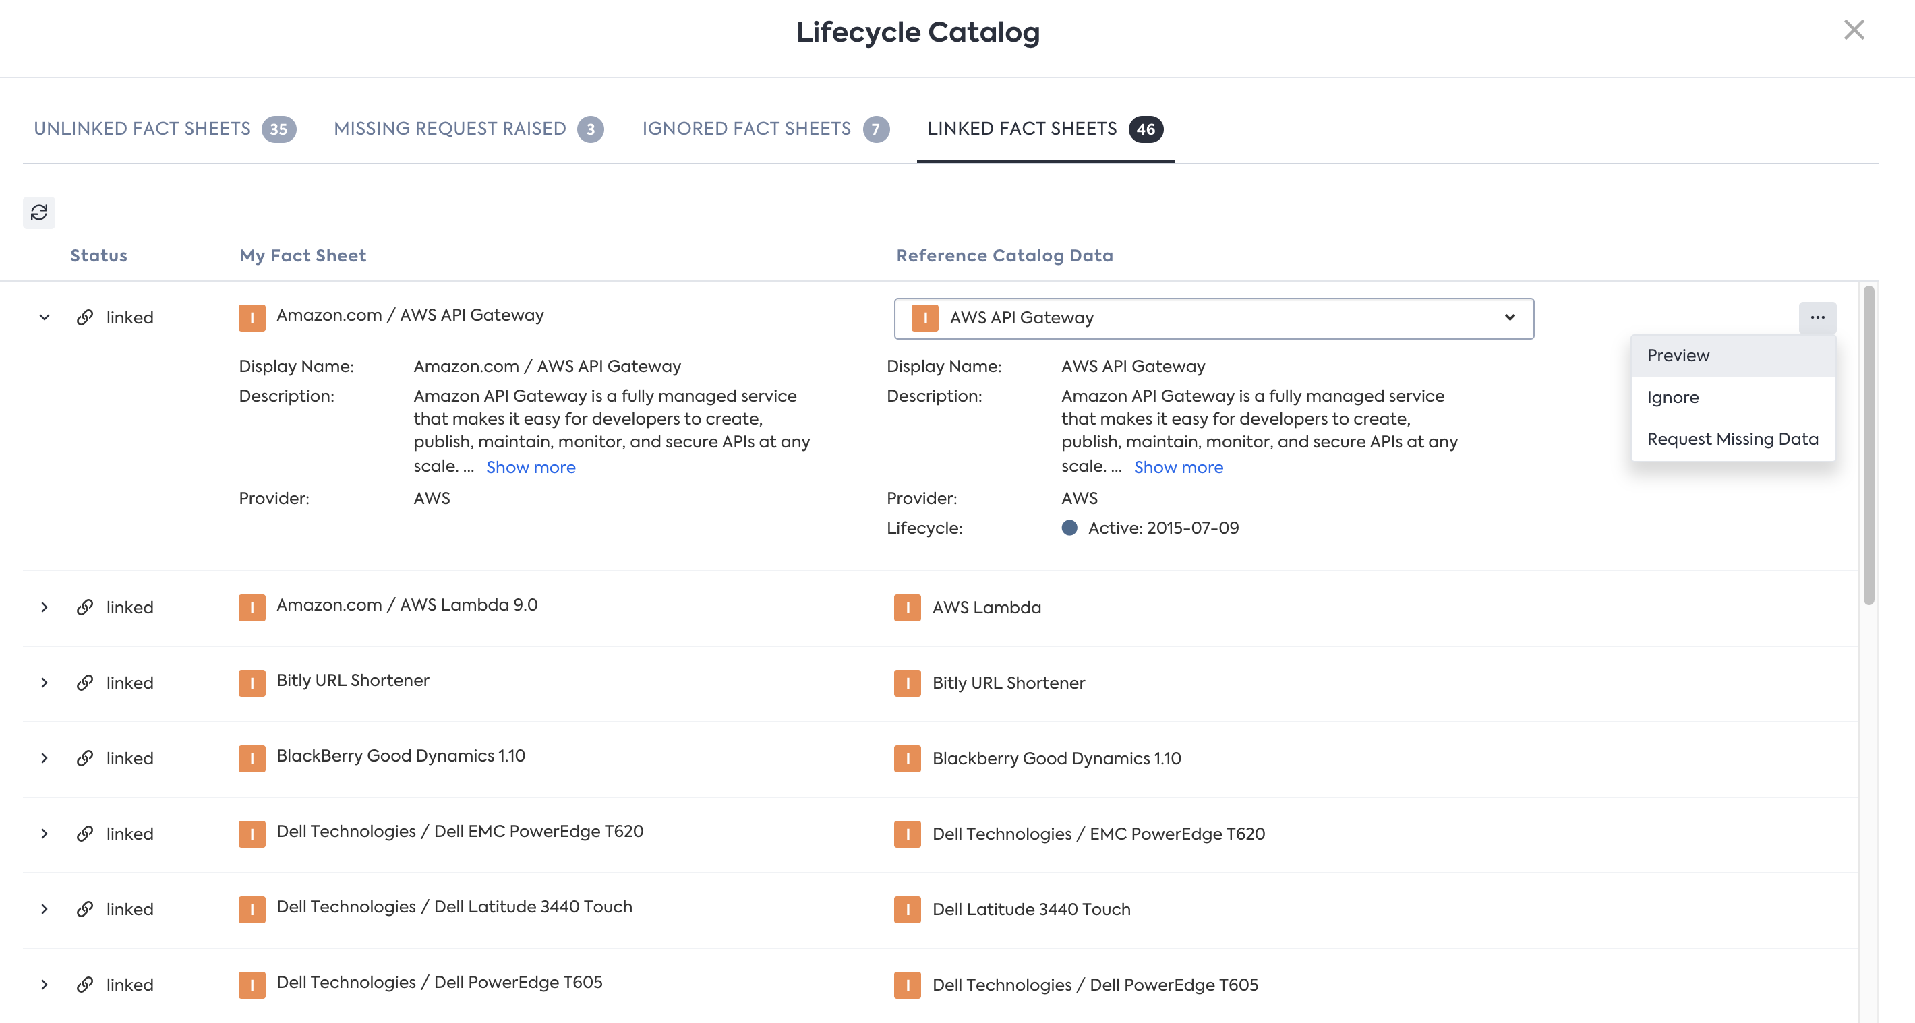Click link icon in Dell PowerEdge T605 row
The width and height of the screenshot is (1915, 1023).
(85, 985)
